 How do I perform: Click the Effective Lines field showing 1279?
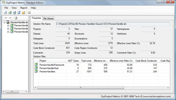[106, 43]
